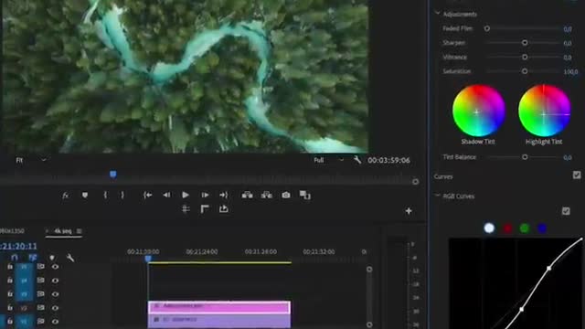Open the Full playback resolution dropdown
This screenshot has height=329, width=585.
coord(328,160)
